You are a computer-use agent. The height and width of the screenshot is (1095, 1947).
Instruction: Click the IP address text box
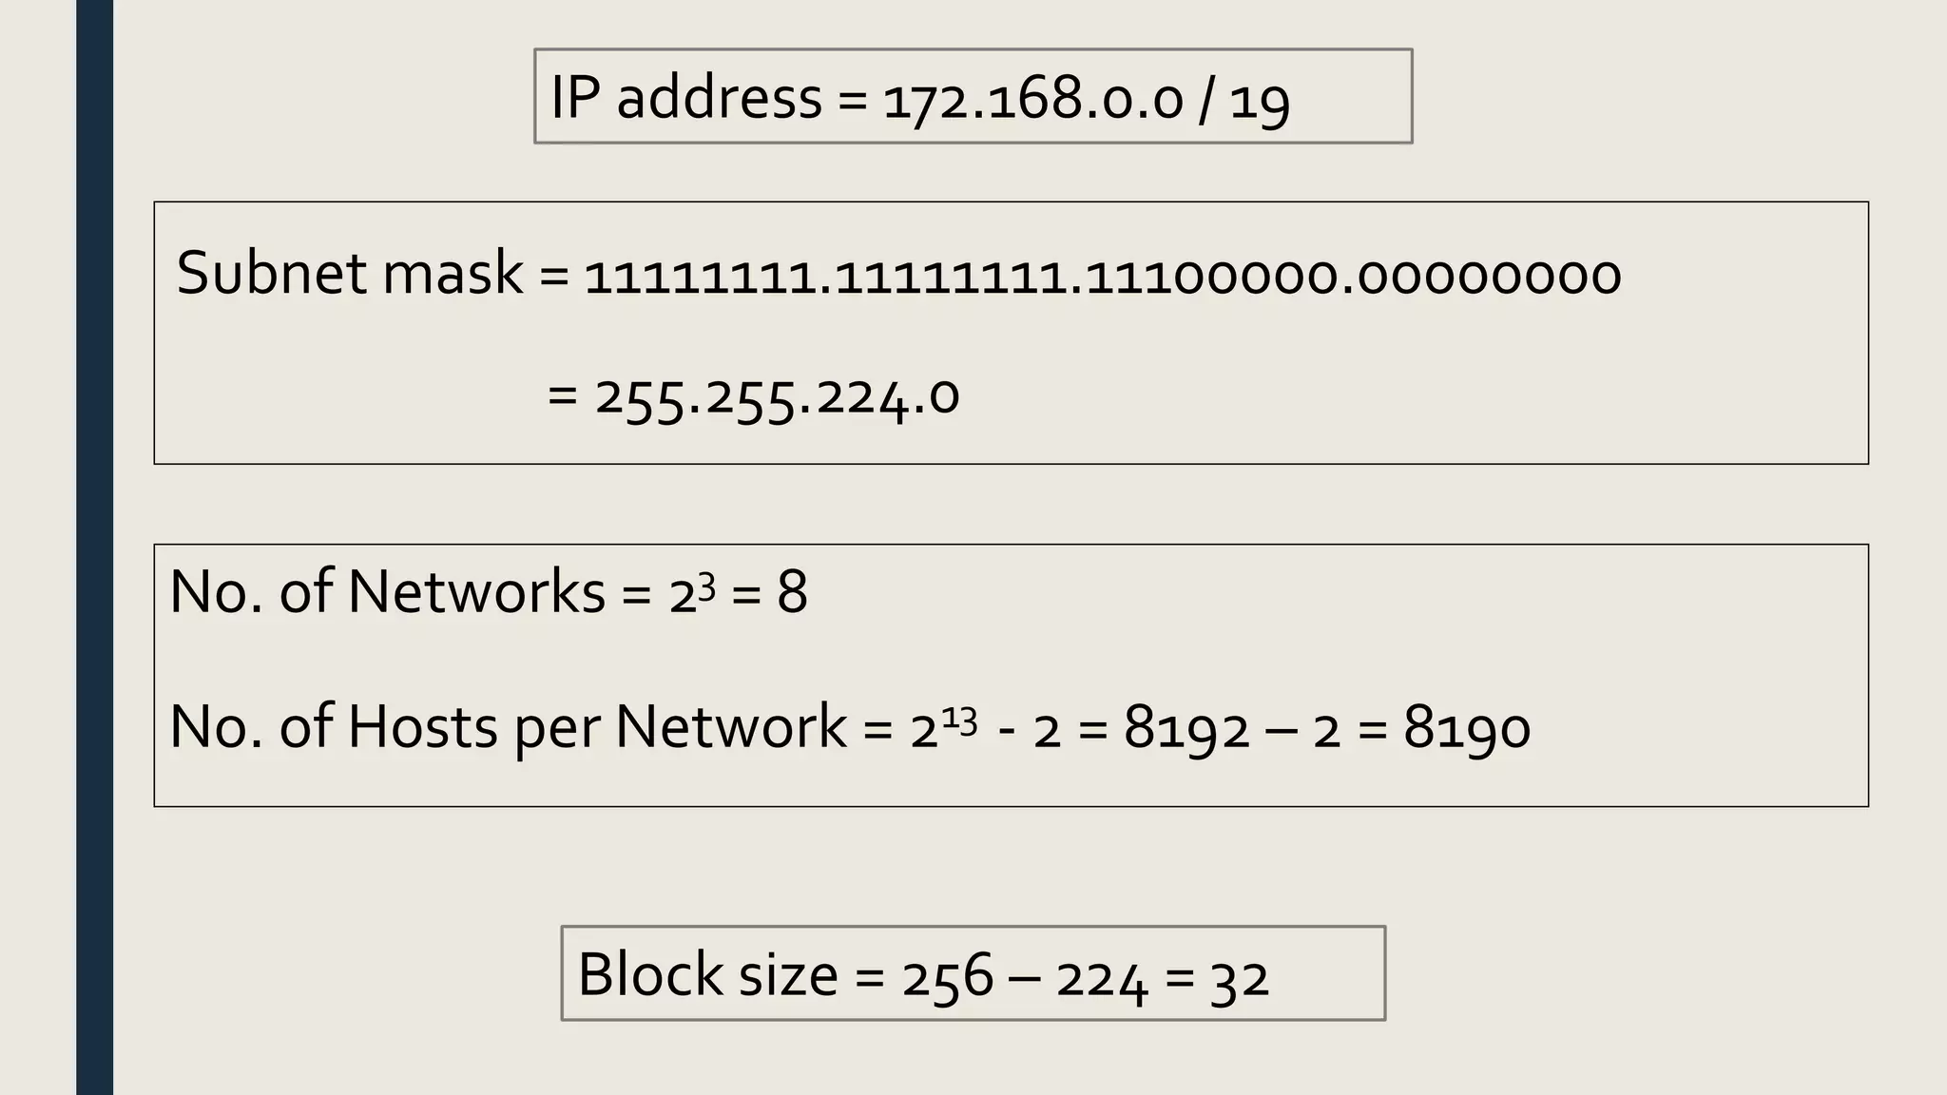(x=972, y=96)
